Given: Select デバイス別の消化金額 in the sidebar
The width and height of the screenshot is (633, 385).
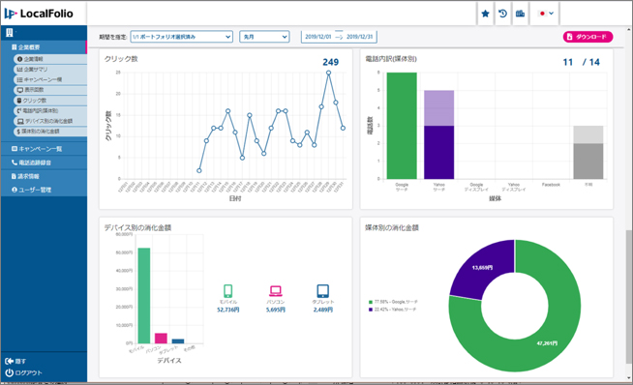Looking at the screenshot, I should pos(50,121).
